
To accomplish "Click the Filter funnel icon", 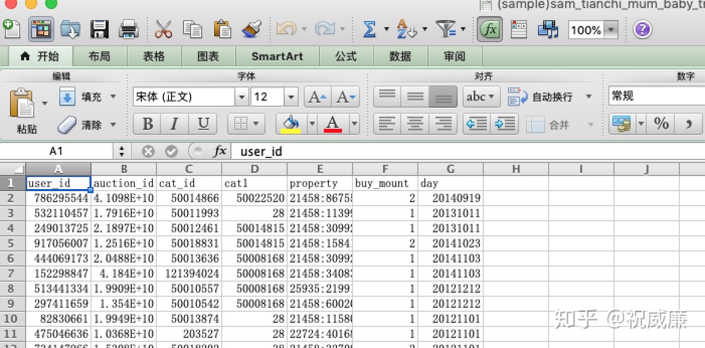I will tap(446, 29).
